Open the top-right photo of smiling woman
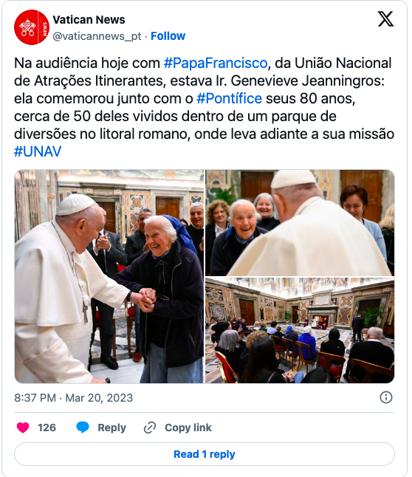Screen dimensions: 412x477 pyautogui.click(x=300, y=223)
